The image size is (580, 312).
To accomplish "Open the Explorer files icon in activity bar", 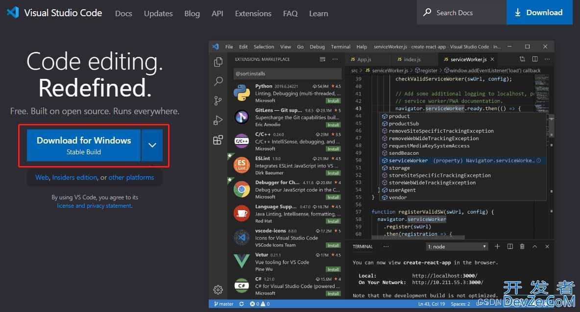I will [218, 62].
